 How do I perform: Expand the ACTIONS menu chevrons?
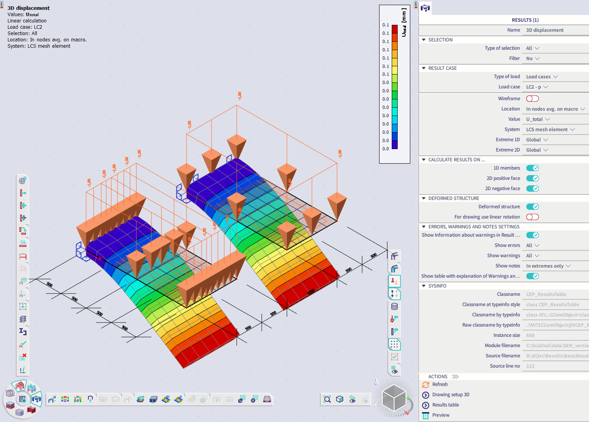coord(456,376)
